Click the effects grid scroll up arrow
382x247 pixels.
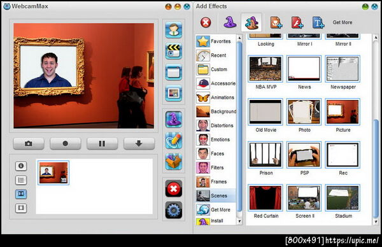376,38
